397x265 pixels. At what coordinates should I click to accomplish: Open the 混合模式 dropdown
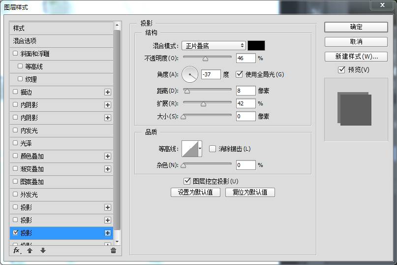point(214,46)
